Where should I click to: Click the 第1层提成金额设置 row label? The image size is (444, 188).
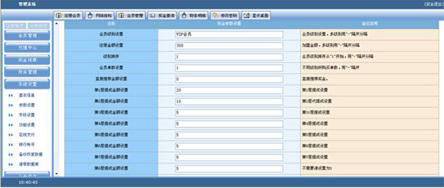111,90
